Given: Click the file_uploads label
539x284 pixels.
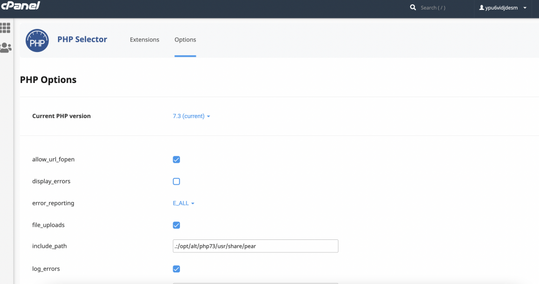Looking at the screenshot, I should pyautogui.click(x=48, y=225).
